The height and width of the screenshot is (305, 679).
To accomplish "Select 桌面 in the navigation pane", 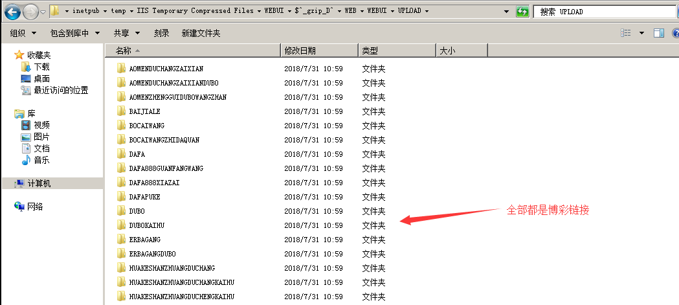I will coord(41,78).
